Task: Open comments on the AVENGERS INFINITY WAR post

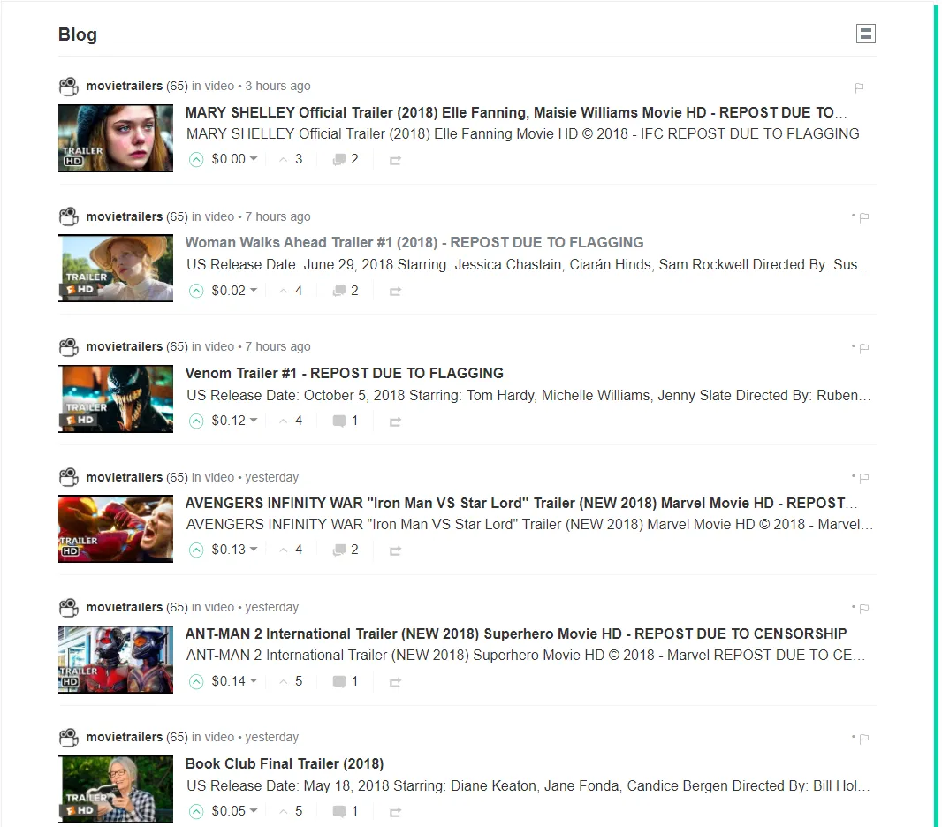Action: (x=346, y=550)
